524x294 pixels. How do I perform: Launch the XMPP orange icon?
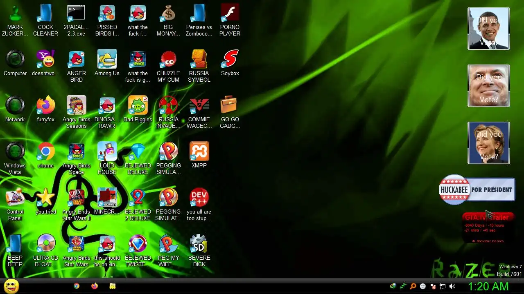(199, 156)
